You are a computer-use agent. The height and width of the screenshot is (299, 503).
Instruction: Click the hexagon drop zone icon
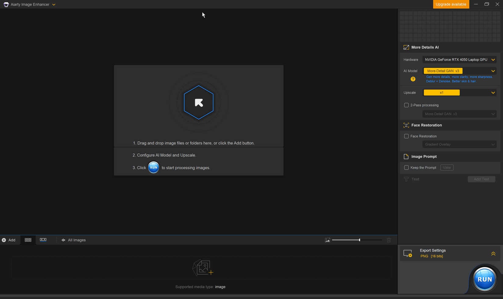pyautogui.click(x=198, y=103)
